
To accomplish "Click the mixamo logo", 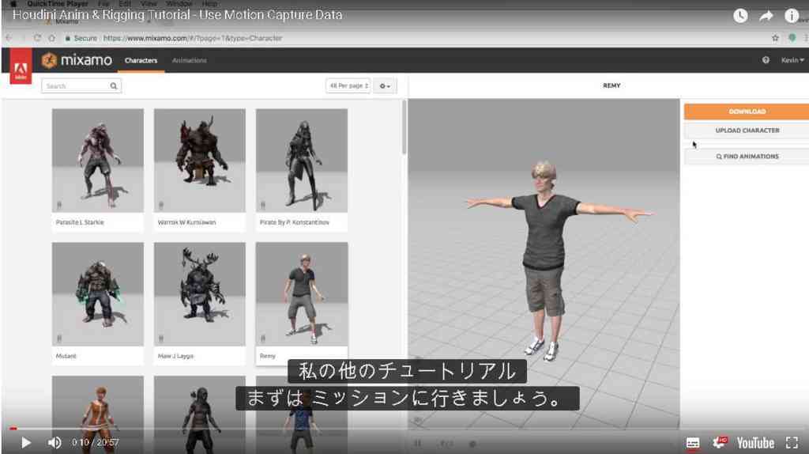I will [x=77, y=60].
